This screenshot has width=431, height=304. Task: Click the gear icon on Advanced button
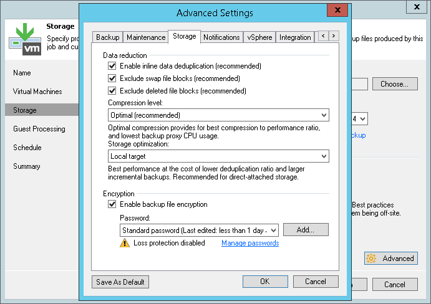coord(371,259)
